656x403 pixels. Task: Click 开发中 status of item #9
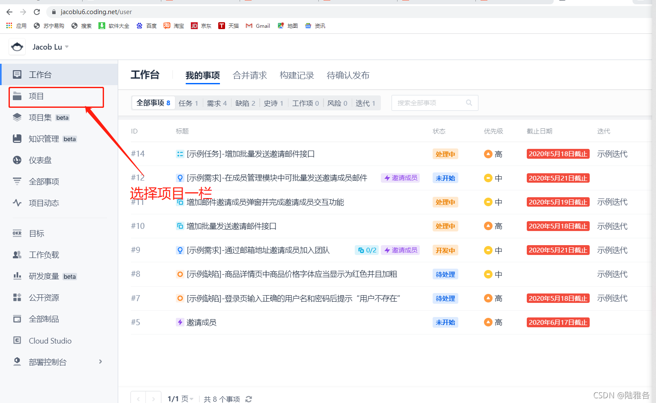coord(445,250)
